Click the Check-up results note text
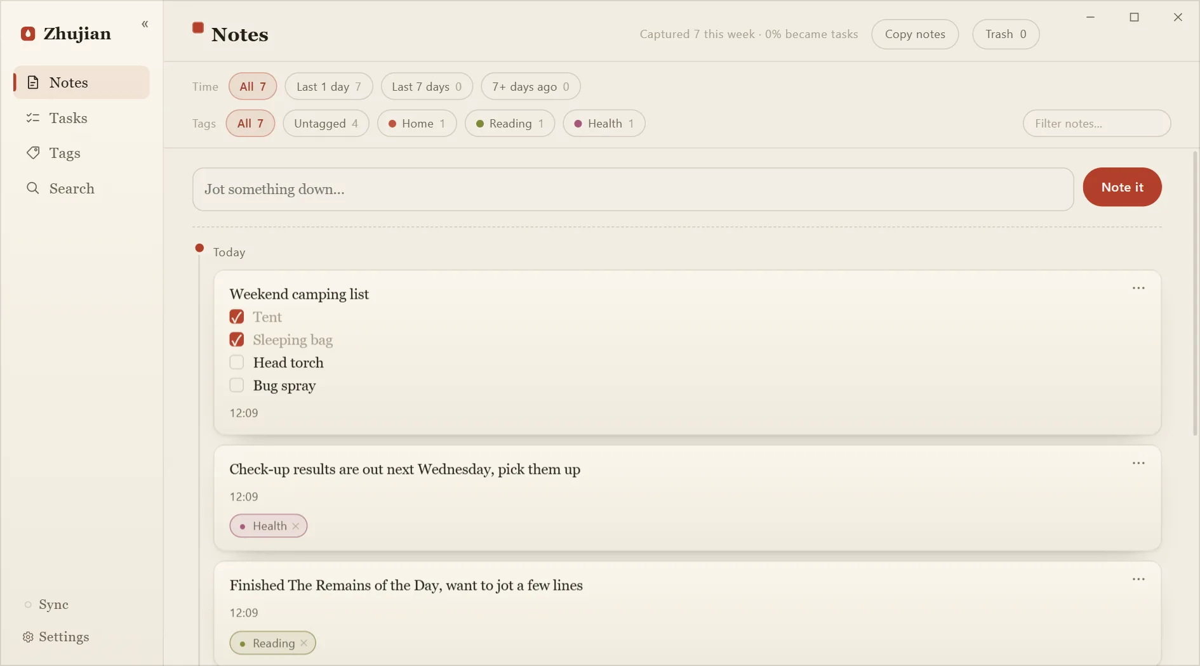Screen dimensions: 1200x666 pyautogui.click(x=405, y=469)
